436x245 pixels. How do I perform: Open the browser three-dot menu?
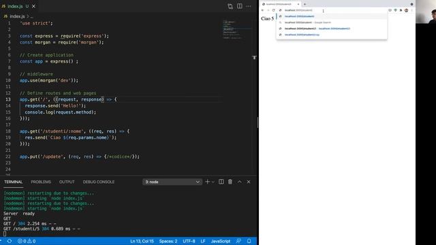click(411, 10)
